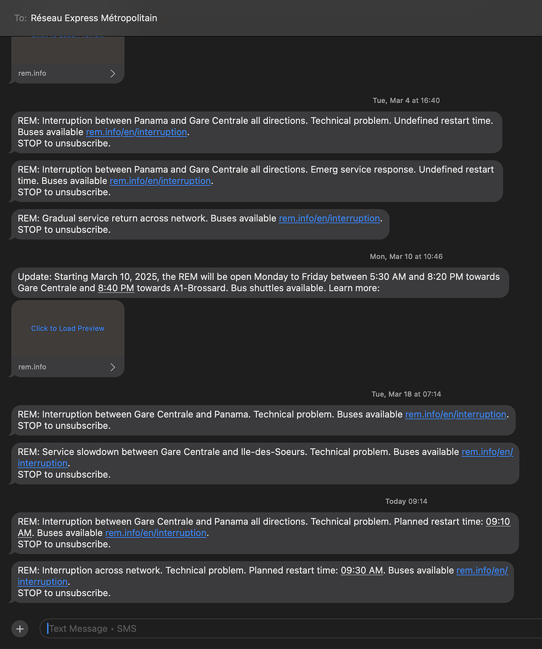Click the "Click to Load Preview" link
The image size is (542, 649).
click(68, 328)
